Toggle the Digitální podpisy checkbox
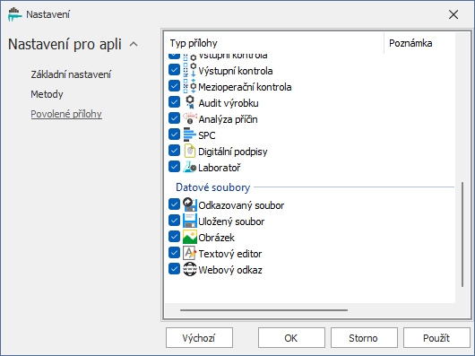The image size is (475, 356). coord(174,151)
